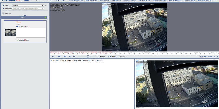
Task: Click the alarm time 18:11:18
Action: pyautogui.click(x=19, y=24)
